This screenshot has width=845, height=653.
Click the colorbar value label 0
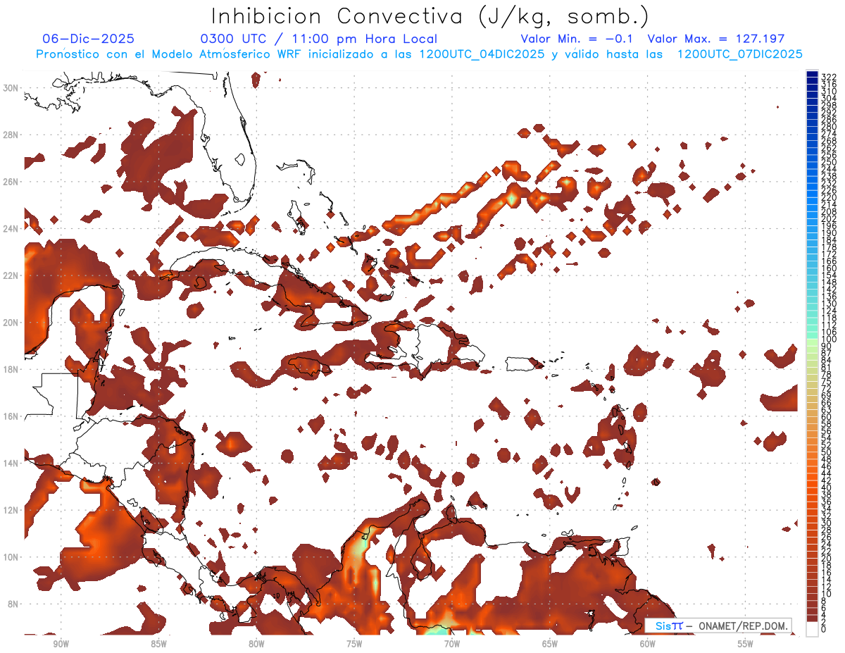824,630
